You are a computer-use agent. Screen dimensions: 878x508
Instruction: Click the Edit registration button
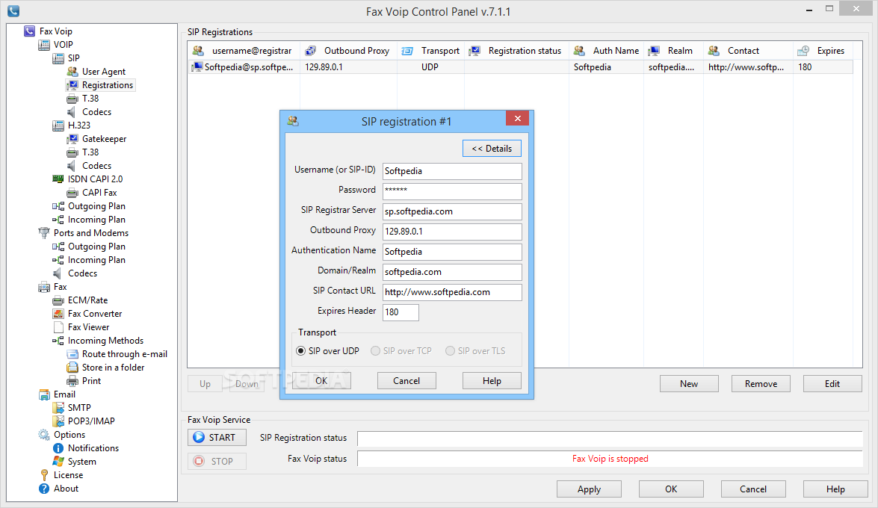click(x=832, y=384)
